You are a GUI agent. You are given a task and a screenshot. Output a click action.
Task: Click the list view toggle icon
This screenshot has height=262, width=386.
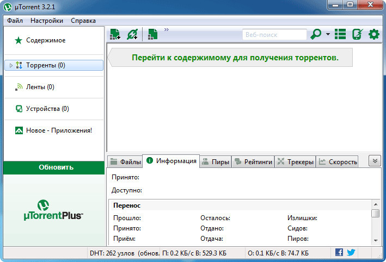pos(340,34)
